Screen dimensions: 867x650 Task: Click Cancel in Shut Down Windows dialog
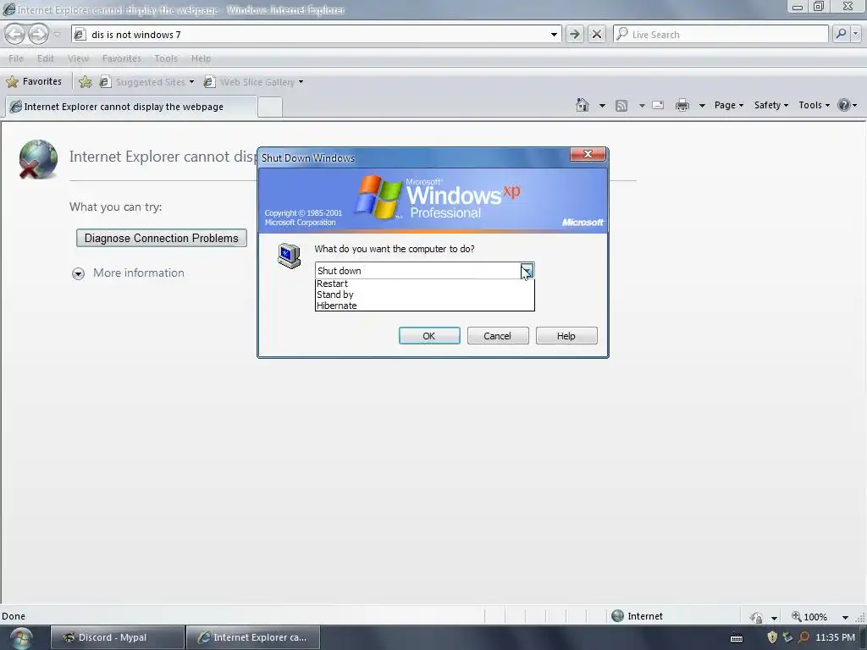[498, 336]
